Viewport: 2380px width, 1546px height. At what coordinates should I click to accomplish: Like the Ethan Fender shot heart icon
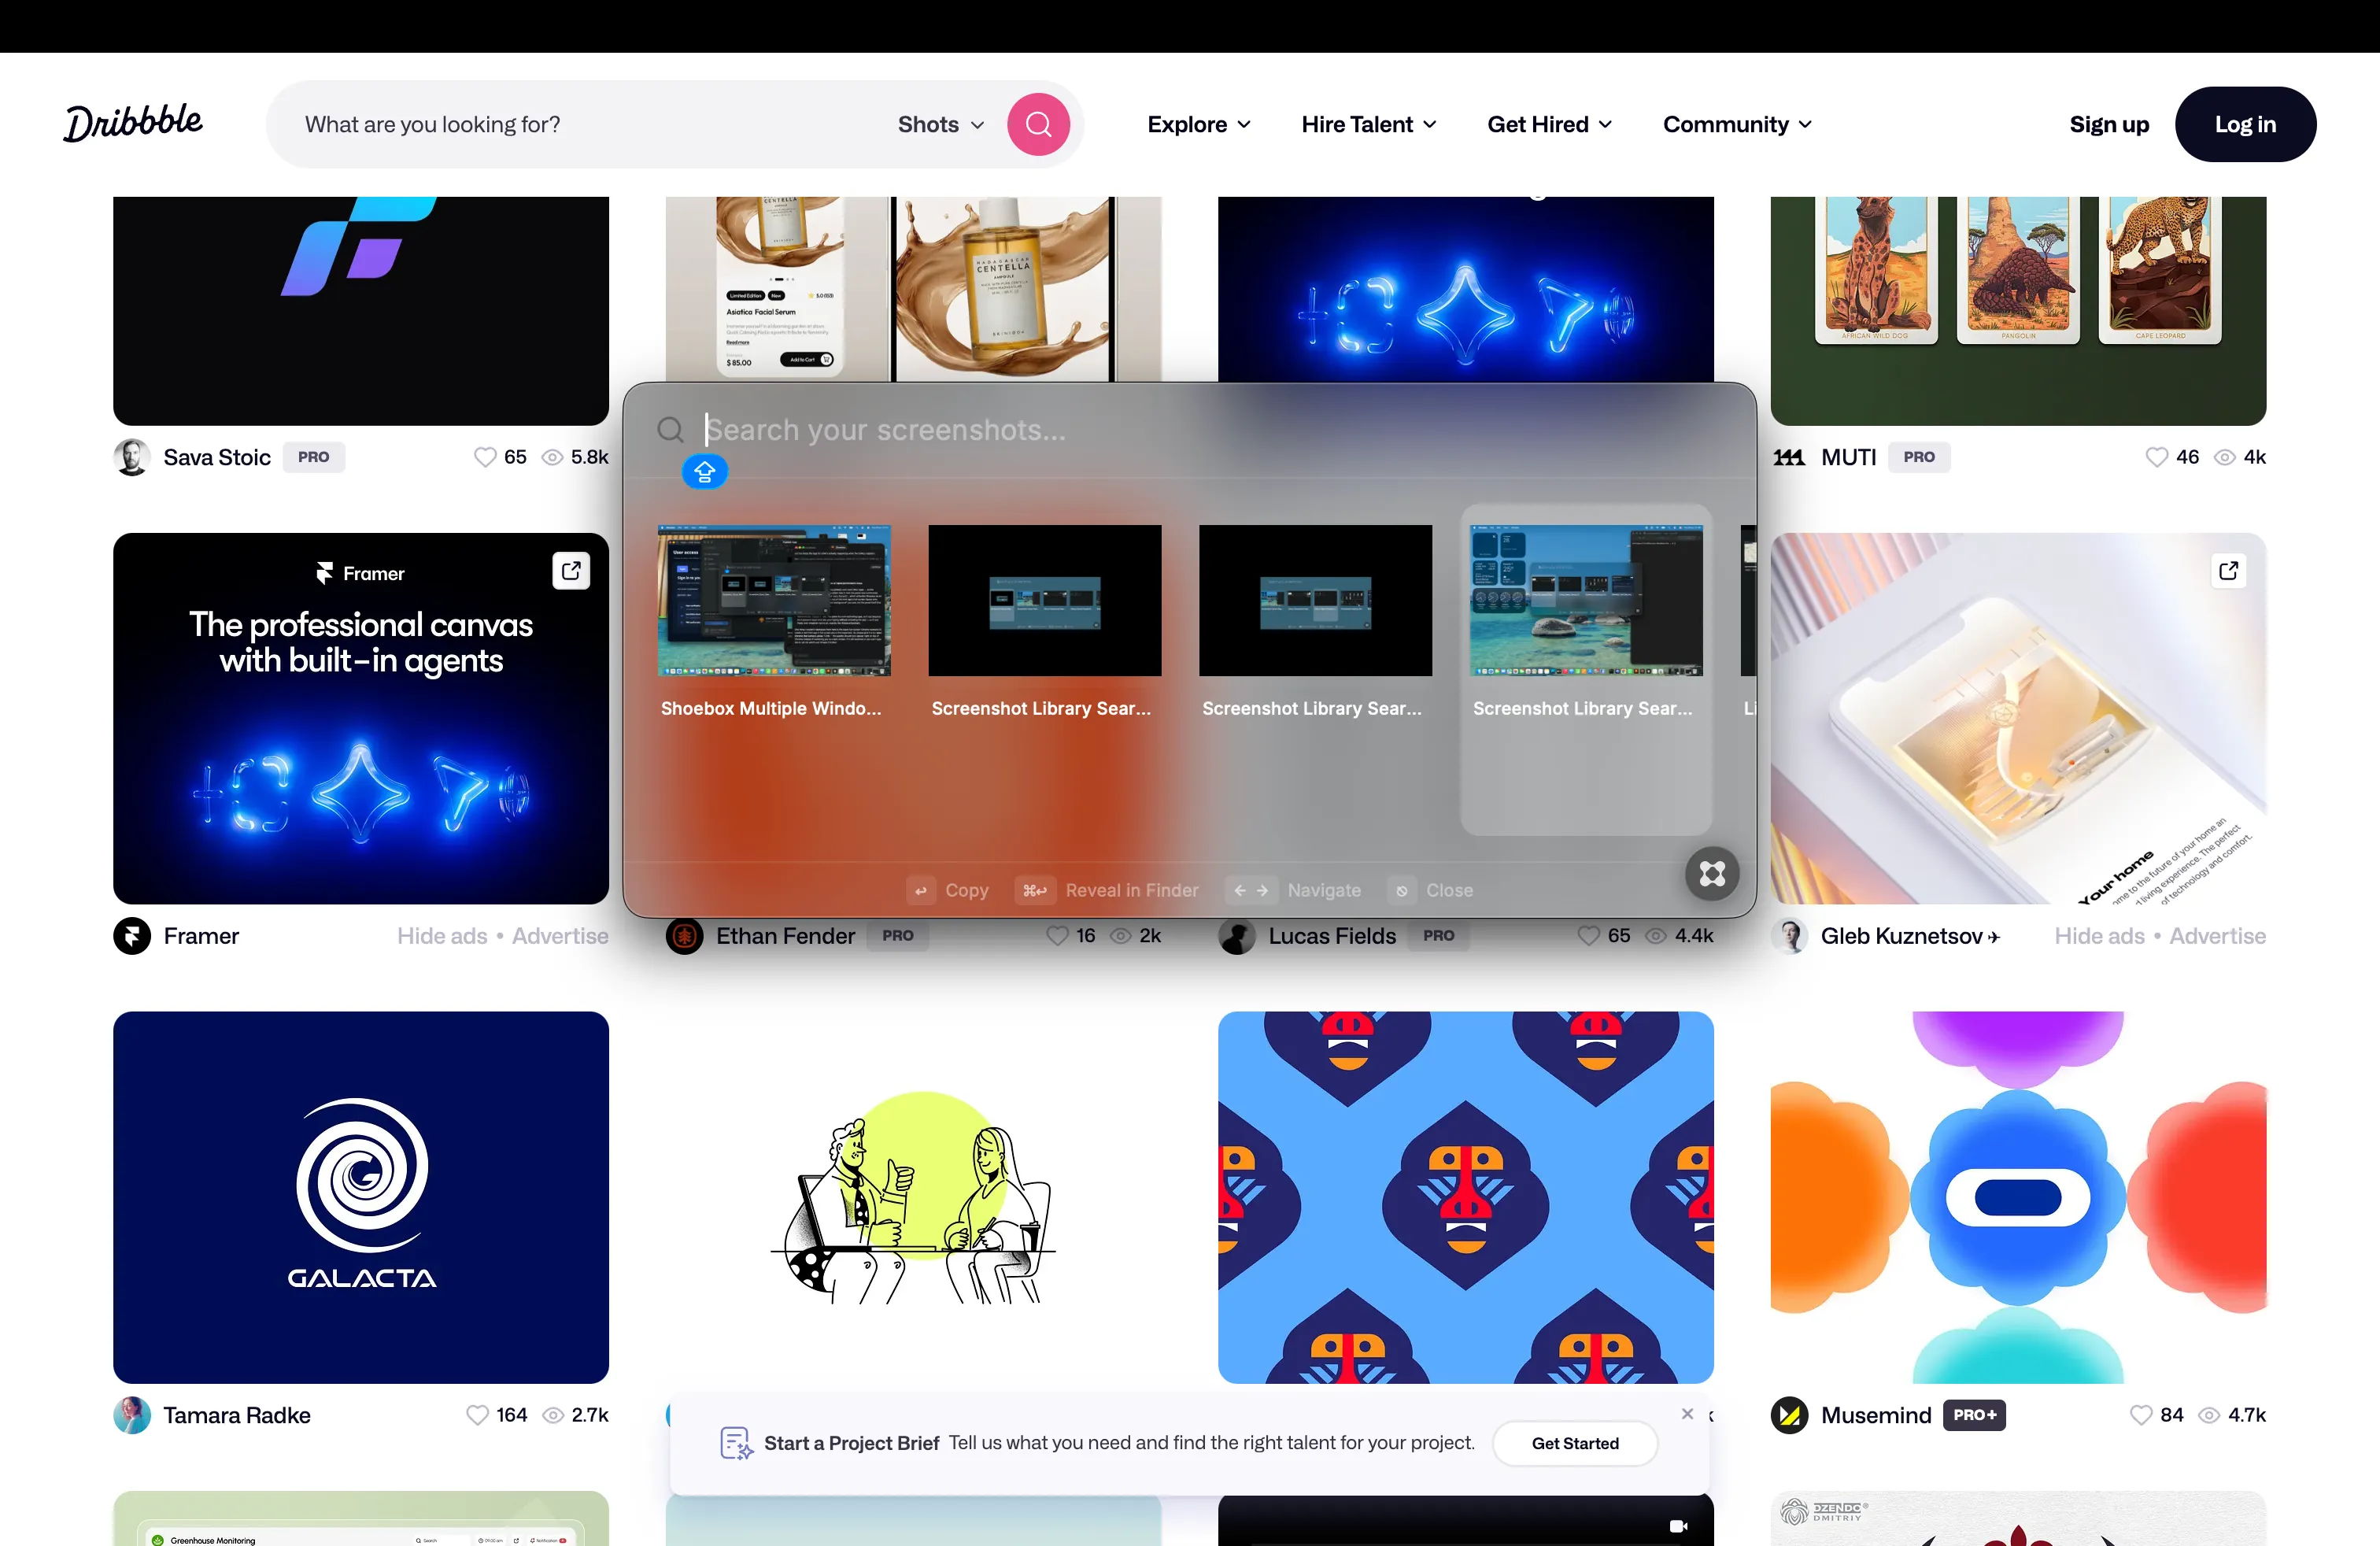1057,936
